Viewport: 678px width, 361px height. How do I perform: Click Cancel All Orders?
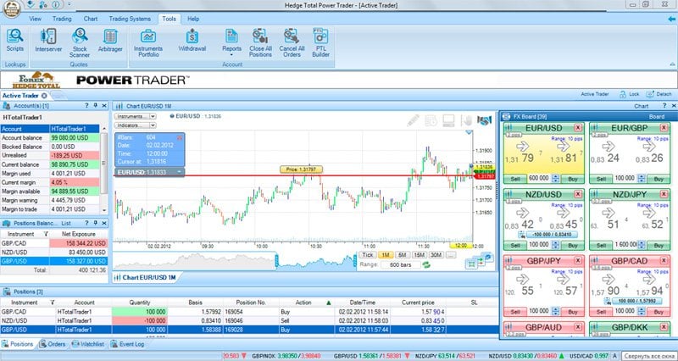(x=292, y=42)
